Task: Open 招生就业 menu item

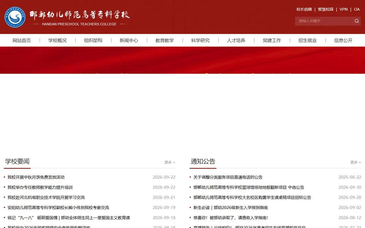Action: [x=308, y=40]
